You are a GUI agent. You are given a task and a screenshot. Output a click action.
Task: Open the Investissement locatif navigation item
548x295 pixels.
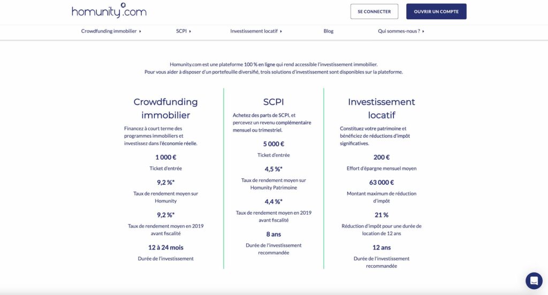click(254, 31)
